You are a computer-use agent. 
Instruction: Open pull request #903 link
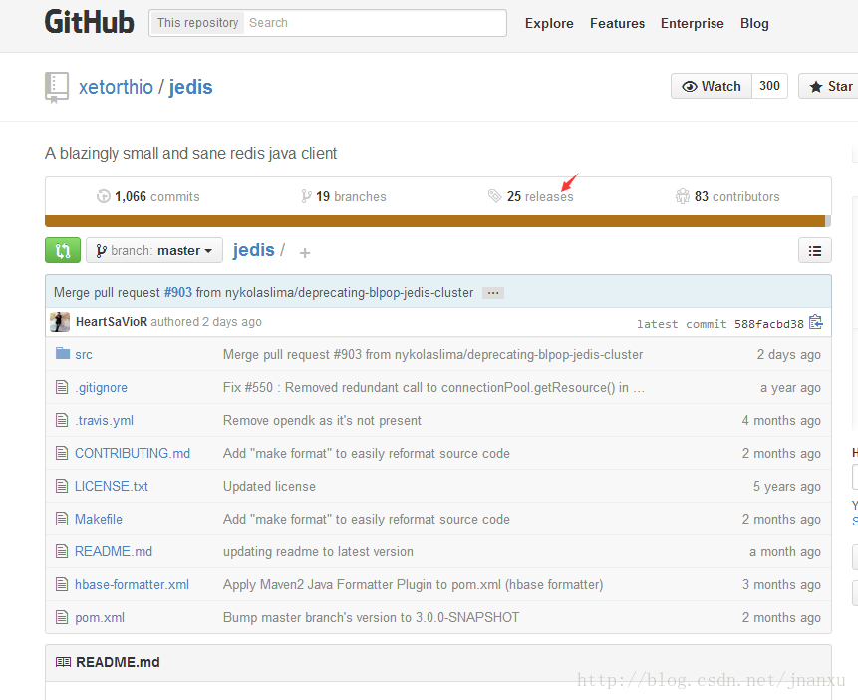178,292
